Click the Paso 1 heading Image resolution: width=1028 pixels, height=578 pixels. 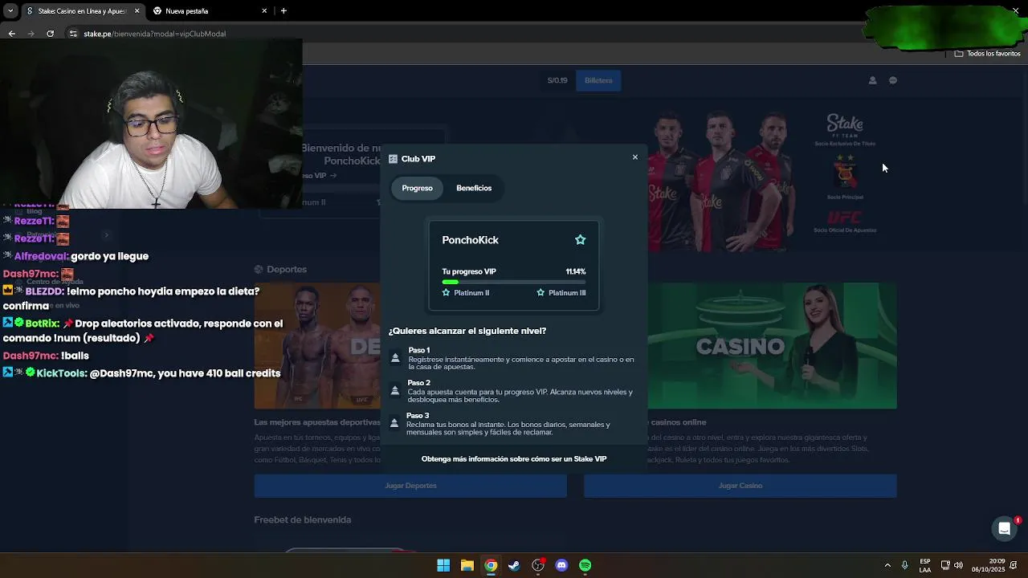pyautogui.click(x=418, y=350)
